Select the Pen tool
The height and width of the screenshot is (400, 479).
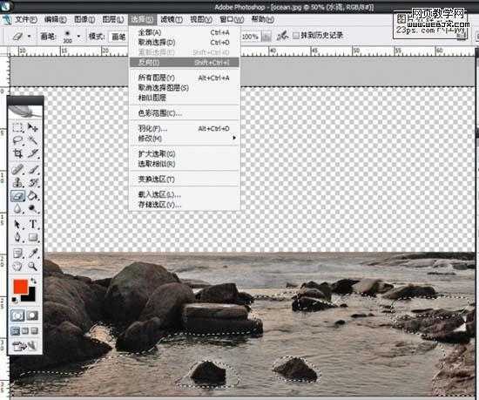click(17, 237)
